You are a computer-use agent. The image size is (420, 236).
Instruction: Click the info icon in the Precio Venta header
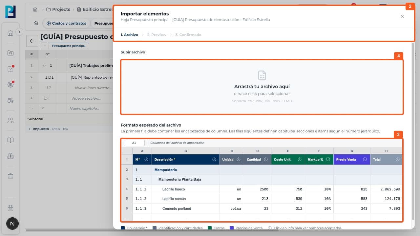365,160
